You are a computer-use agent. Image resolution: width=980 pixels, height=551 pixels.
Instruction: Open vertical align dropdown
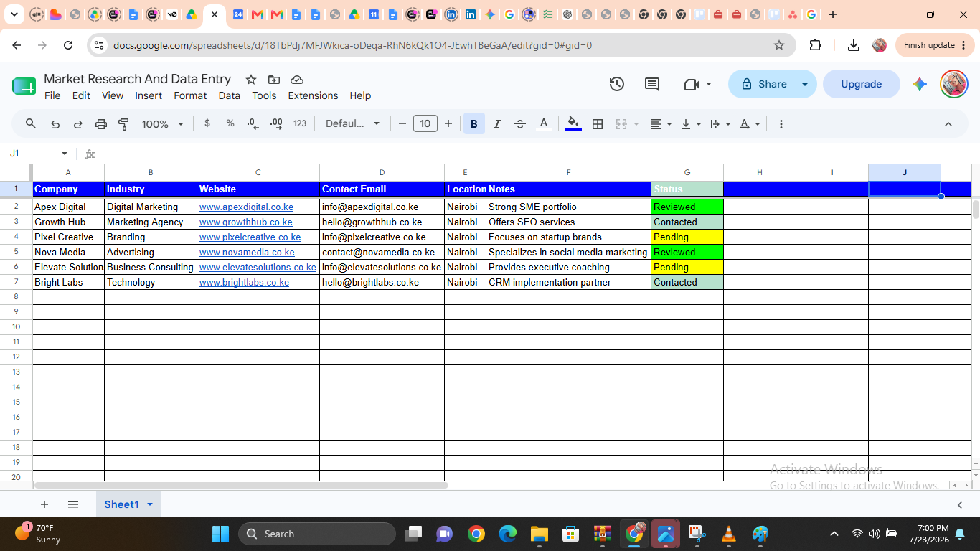pyautogui.click(x=691, y=123)
